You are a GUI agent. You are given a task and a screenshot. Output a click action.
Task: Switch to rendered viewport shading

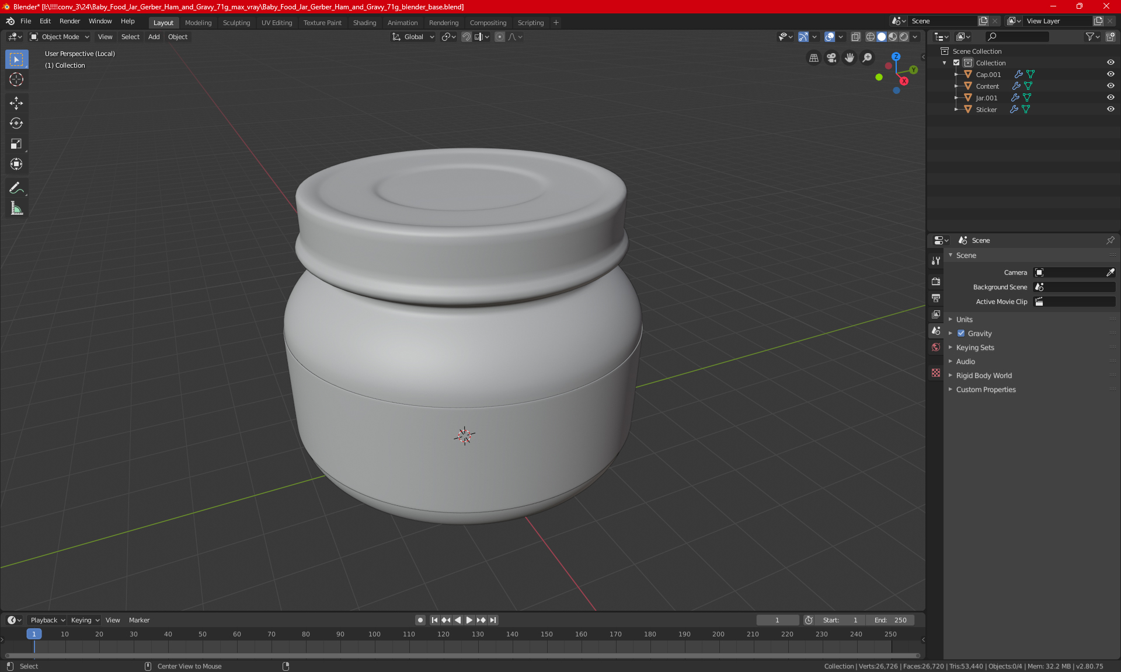point(904,37)
